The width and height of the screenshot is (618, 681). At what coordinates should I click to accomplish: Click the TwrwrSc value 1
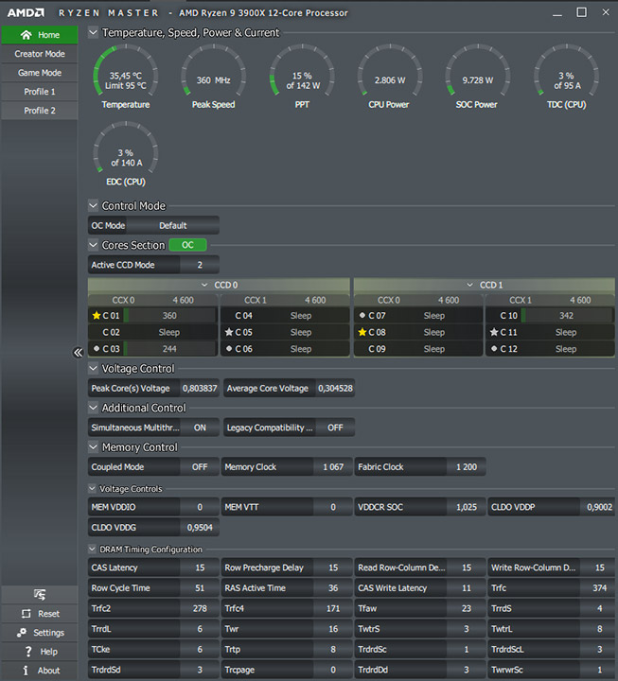click(599, 670)
